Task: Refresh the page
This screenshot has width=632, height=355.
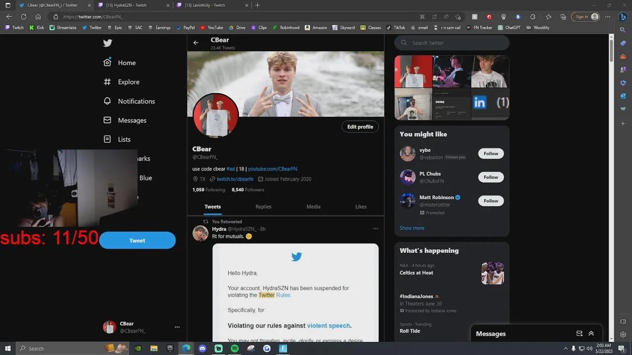Action: [23, 16]
